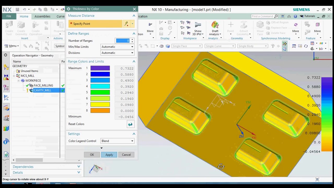Screen dimensions: 334x188
Task: Click the Cancel button
Action: (x=126, y=155)
